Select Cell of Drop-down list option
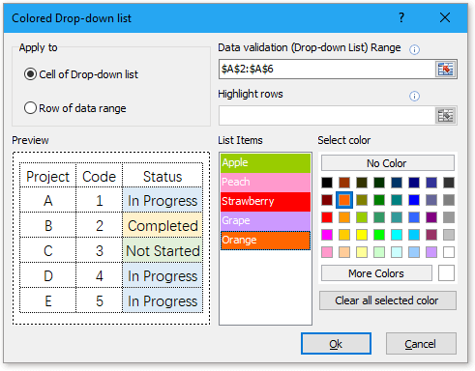The height and width of the screenshot is (371, 475). pos(81,74)
